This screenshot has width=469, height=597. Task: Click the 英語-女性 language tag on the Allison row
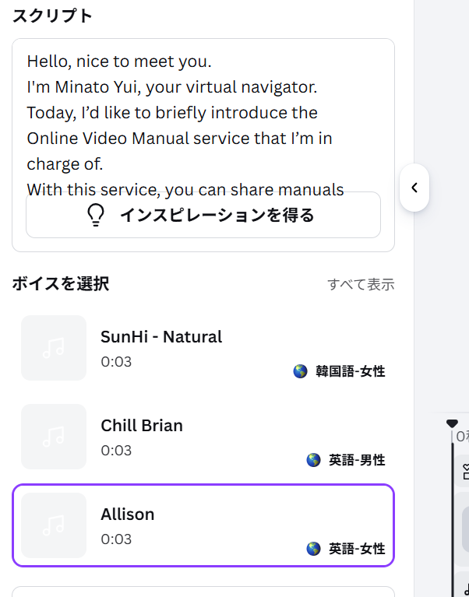point(357,548)
